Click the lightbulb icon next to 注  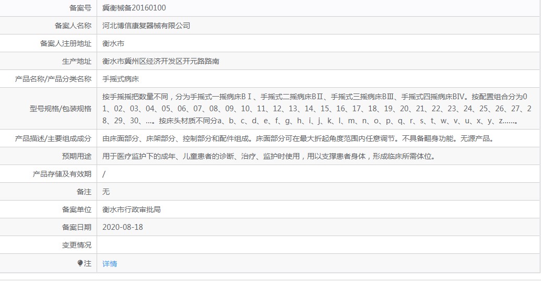[80, 263]
